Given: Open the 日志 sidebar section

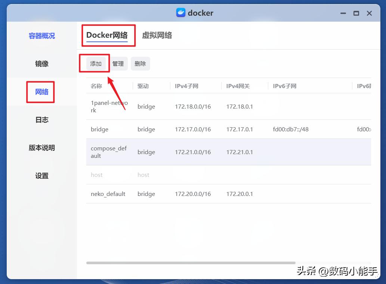Looking at the screenshot, I should [x=42, y=120].
